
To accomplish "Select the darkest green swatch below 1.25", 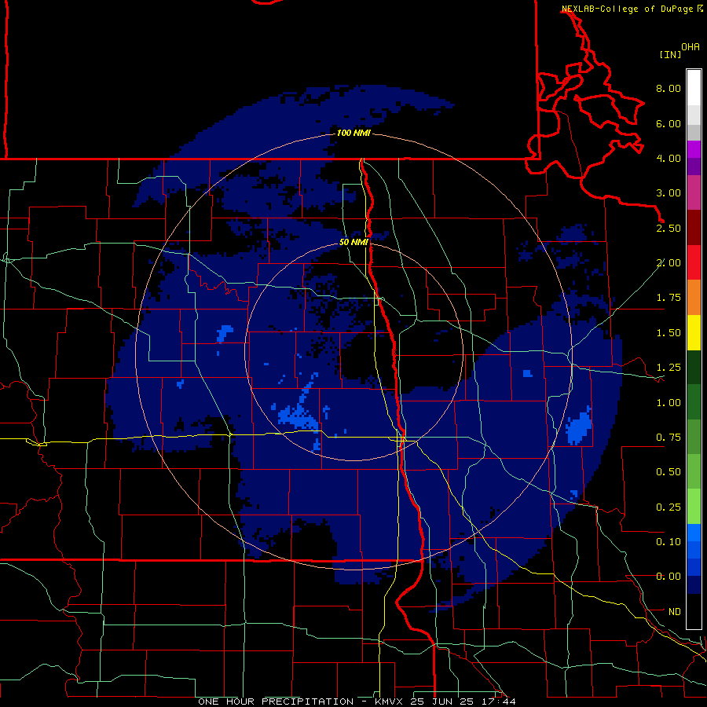I will (694, 367).
